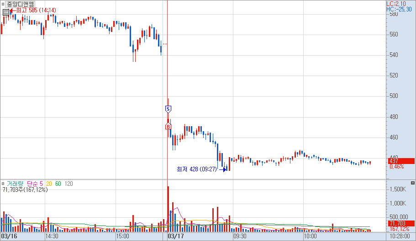Click the 거래량 volume indicator label

pos(15,184)
